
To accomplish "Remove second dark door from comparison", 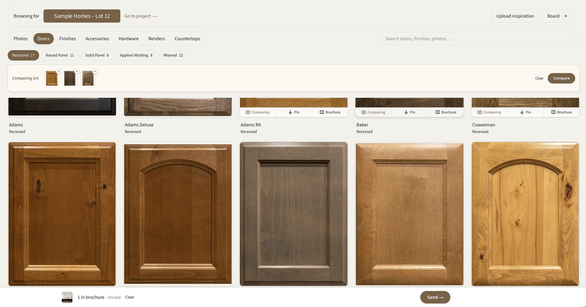I will click(x=77, y=71).
